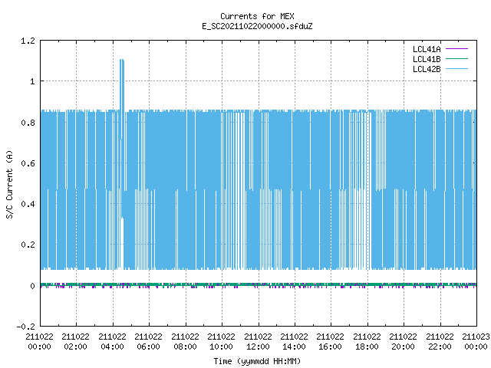Click the LCL41A legend label
Image resolution: width=491 pixels, height=368 pixels.
tap(427, 49)
